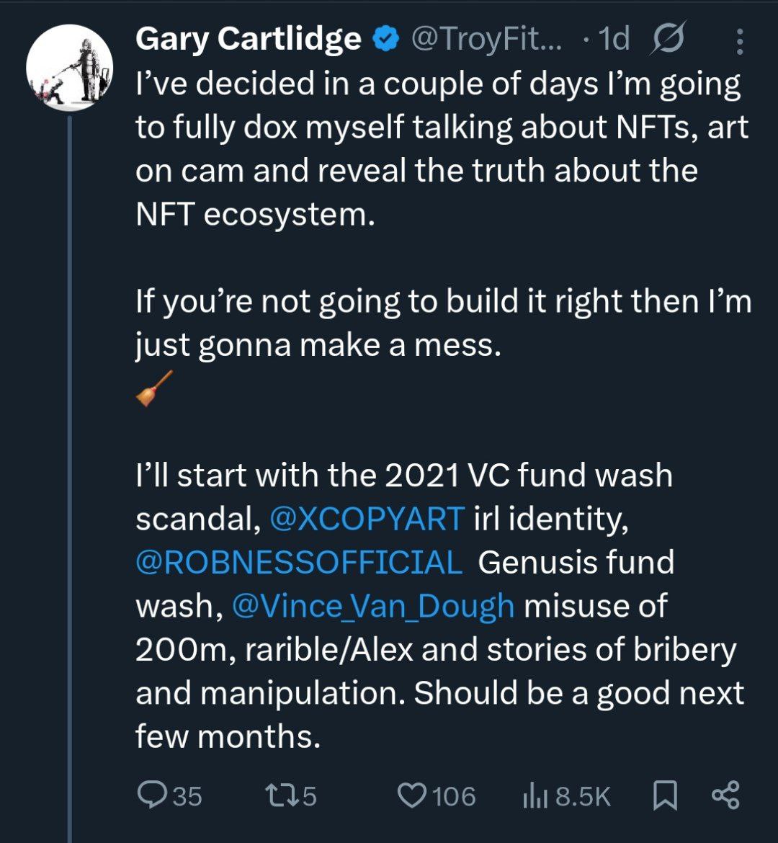Viewport: 778px width, 843px height.
Task: Like the tweet with the heart icon
Action: tap(412, 795)
